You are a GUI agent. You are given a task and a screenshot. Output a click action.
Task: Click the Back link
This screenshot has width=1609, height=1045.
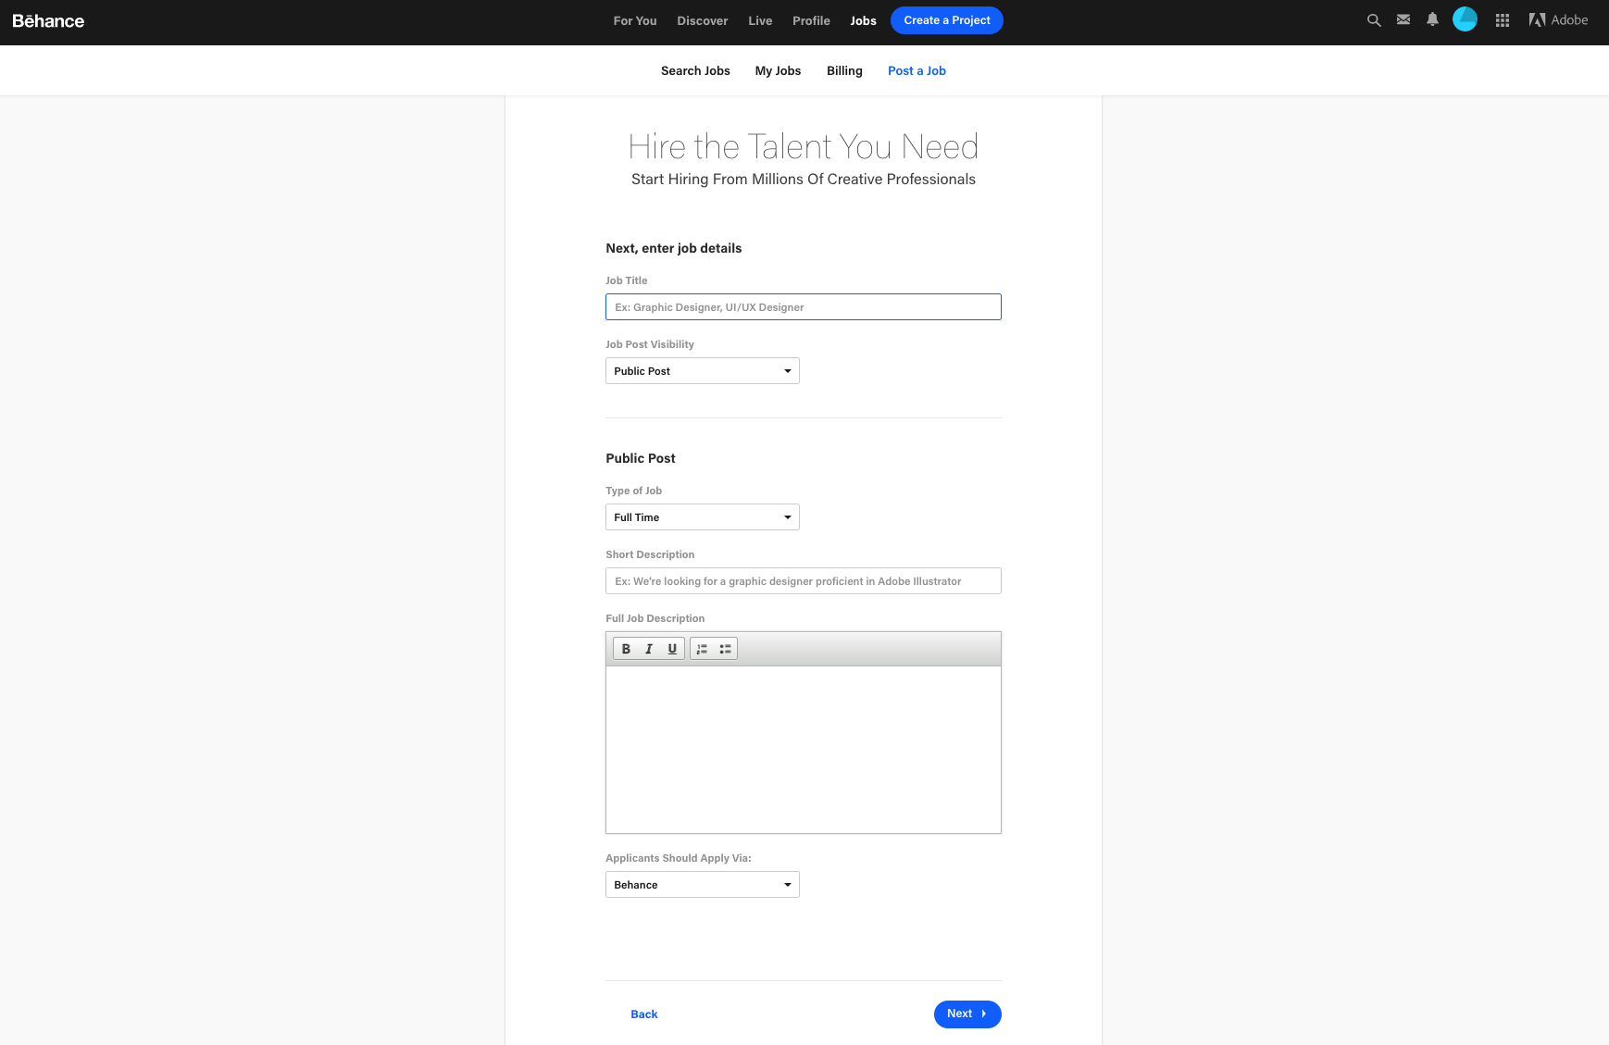point(644,1014)
